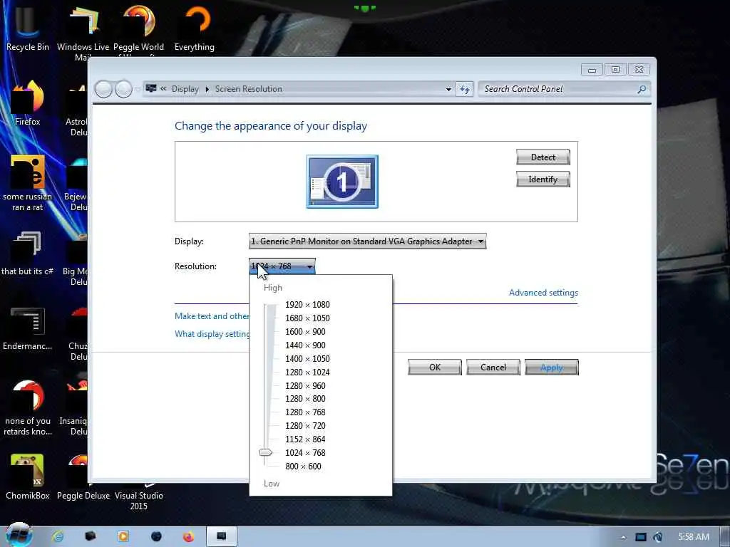Open the Display dropdown
The width and height of the screenshot is (730, 547).
(x=367, y=241)
